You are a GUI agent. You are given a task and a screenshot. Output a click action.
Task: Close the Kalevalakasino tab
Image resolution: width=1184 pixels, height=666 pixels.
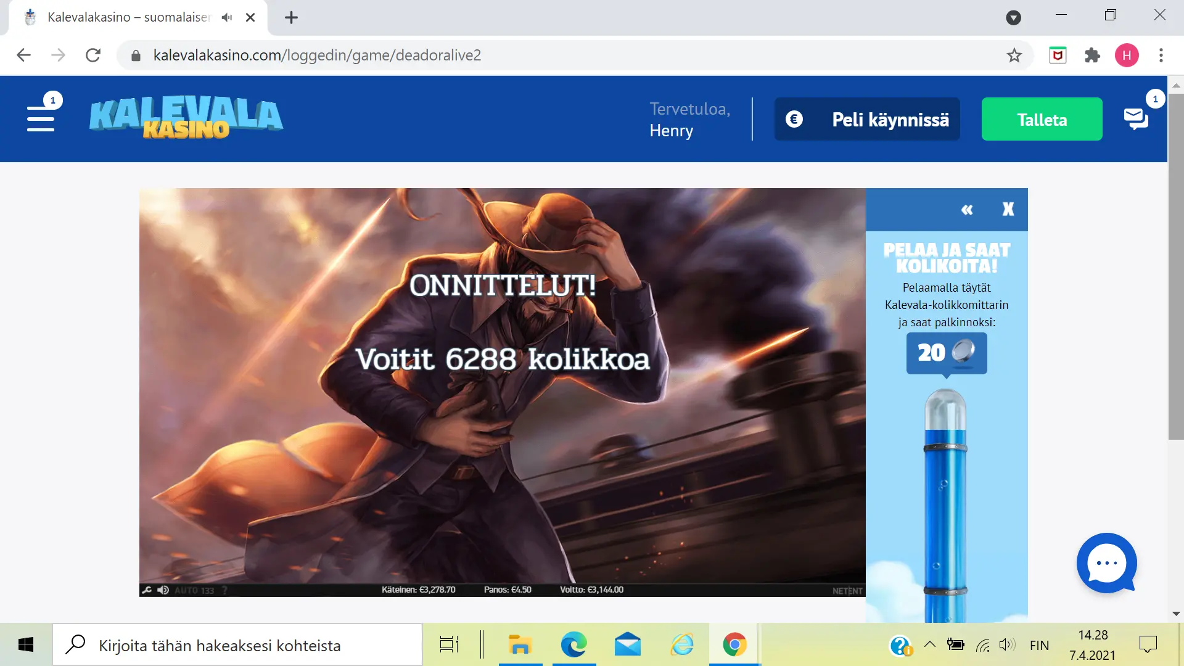[x=250, y=17]
